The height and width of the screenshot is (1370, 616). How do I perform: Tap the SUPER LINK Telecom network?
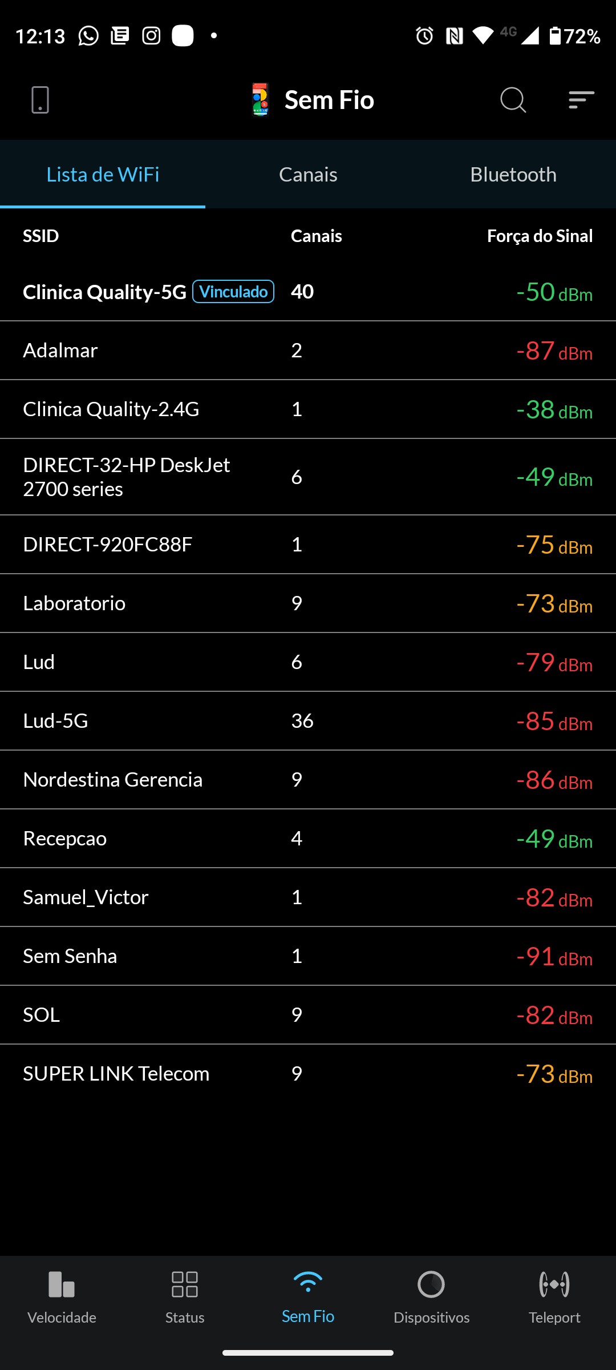(116, 1074)
